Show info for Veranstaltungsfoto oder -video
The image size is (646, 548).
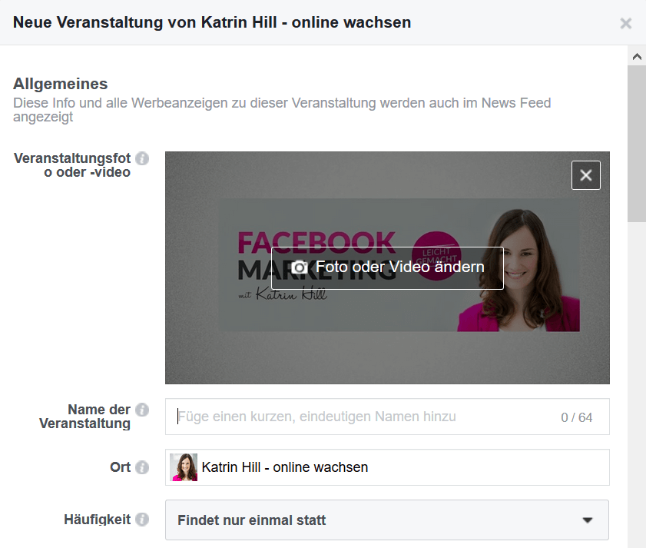coord(142,158)
